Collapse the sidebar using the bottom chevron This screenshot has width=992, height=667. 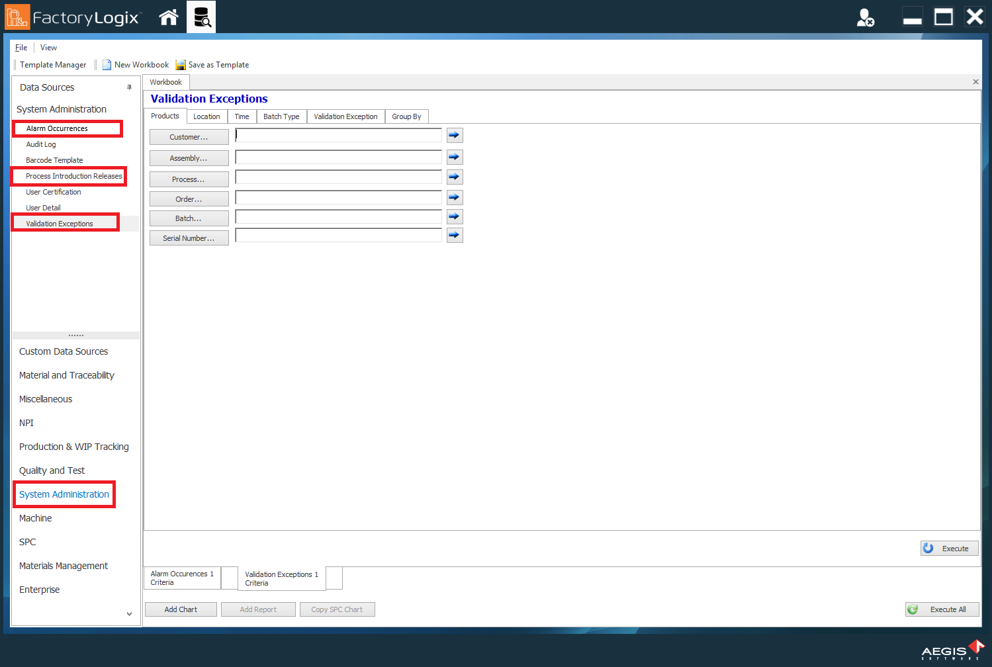pyautogui.click(x=129, y=613)
